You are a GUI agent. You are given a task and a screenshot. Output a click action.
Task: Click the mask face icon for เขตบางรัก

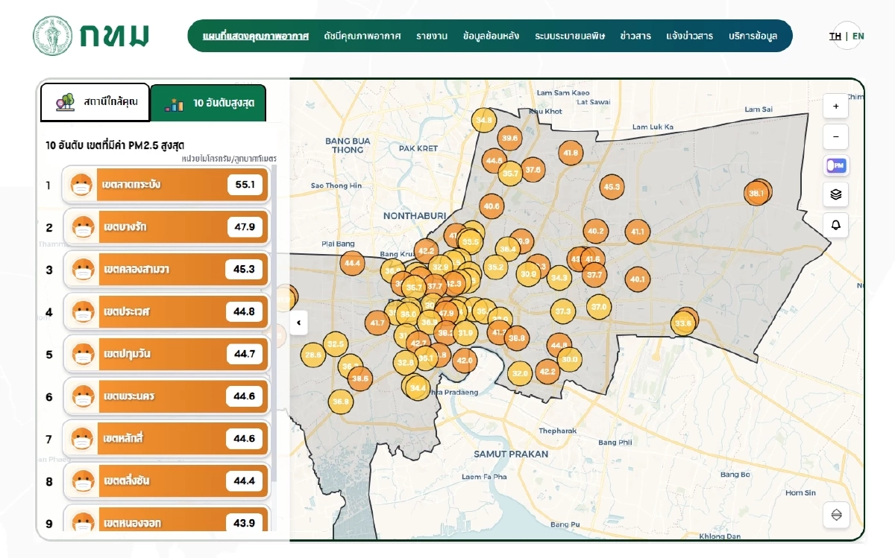81,227
